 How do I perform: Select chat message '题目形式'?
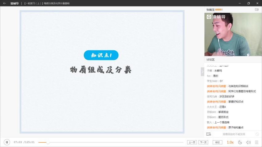point(223,117)
